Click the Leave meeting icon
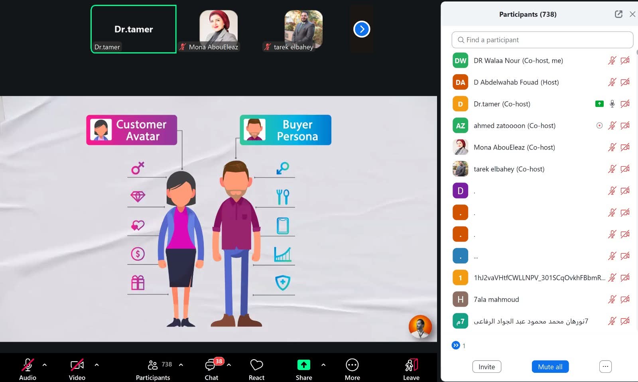This screenshot has width=638, height=382. 411,365
